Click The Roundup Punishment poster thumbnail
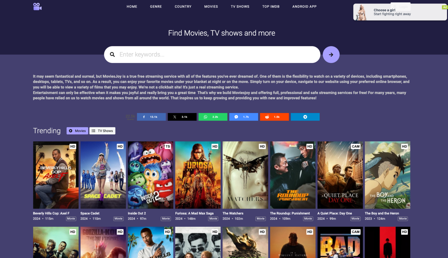Screen dimensions: 448x258 pos(293,175)
